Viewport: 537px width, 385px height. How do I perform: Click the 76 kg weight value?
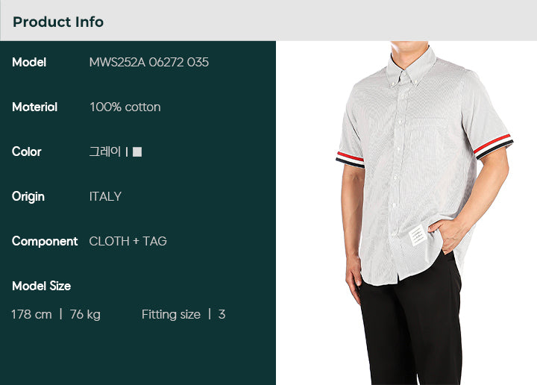[85, 314]
